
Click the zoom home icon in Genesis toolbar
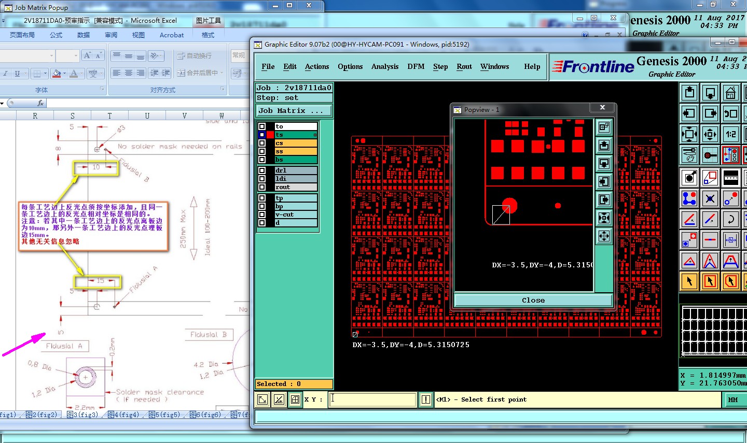coord(730,93)
